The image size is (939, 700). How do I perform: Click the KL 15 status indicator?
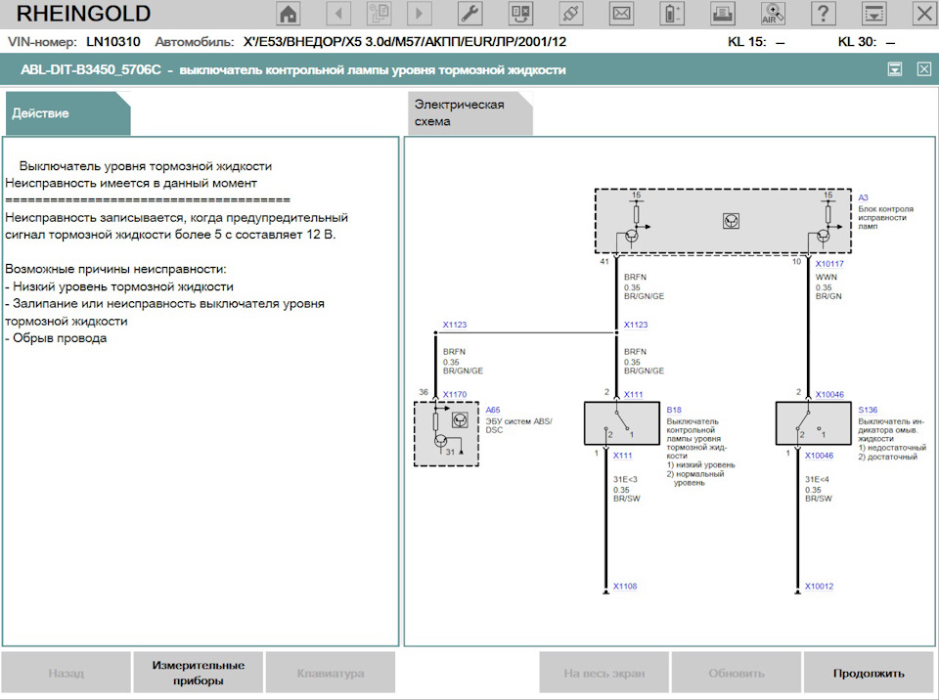pyautogui.click(x=756, y=42)
